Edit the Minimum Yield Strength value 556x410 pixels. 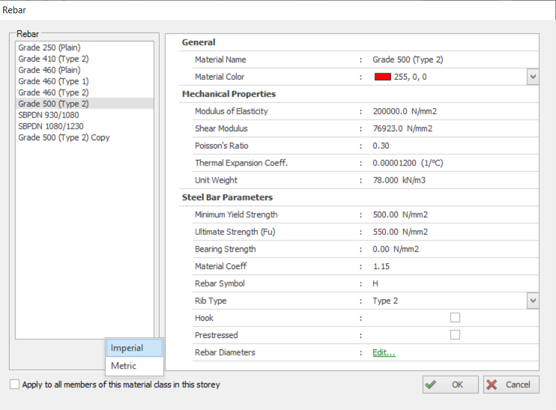400,215
